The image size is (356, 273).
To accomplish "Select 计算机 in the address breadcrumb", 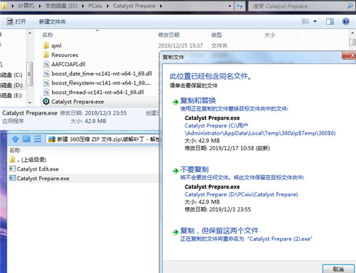I will [x=26, y=6].
